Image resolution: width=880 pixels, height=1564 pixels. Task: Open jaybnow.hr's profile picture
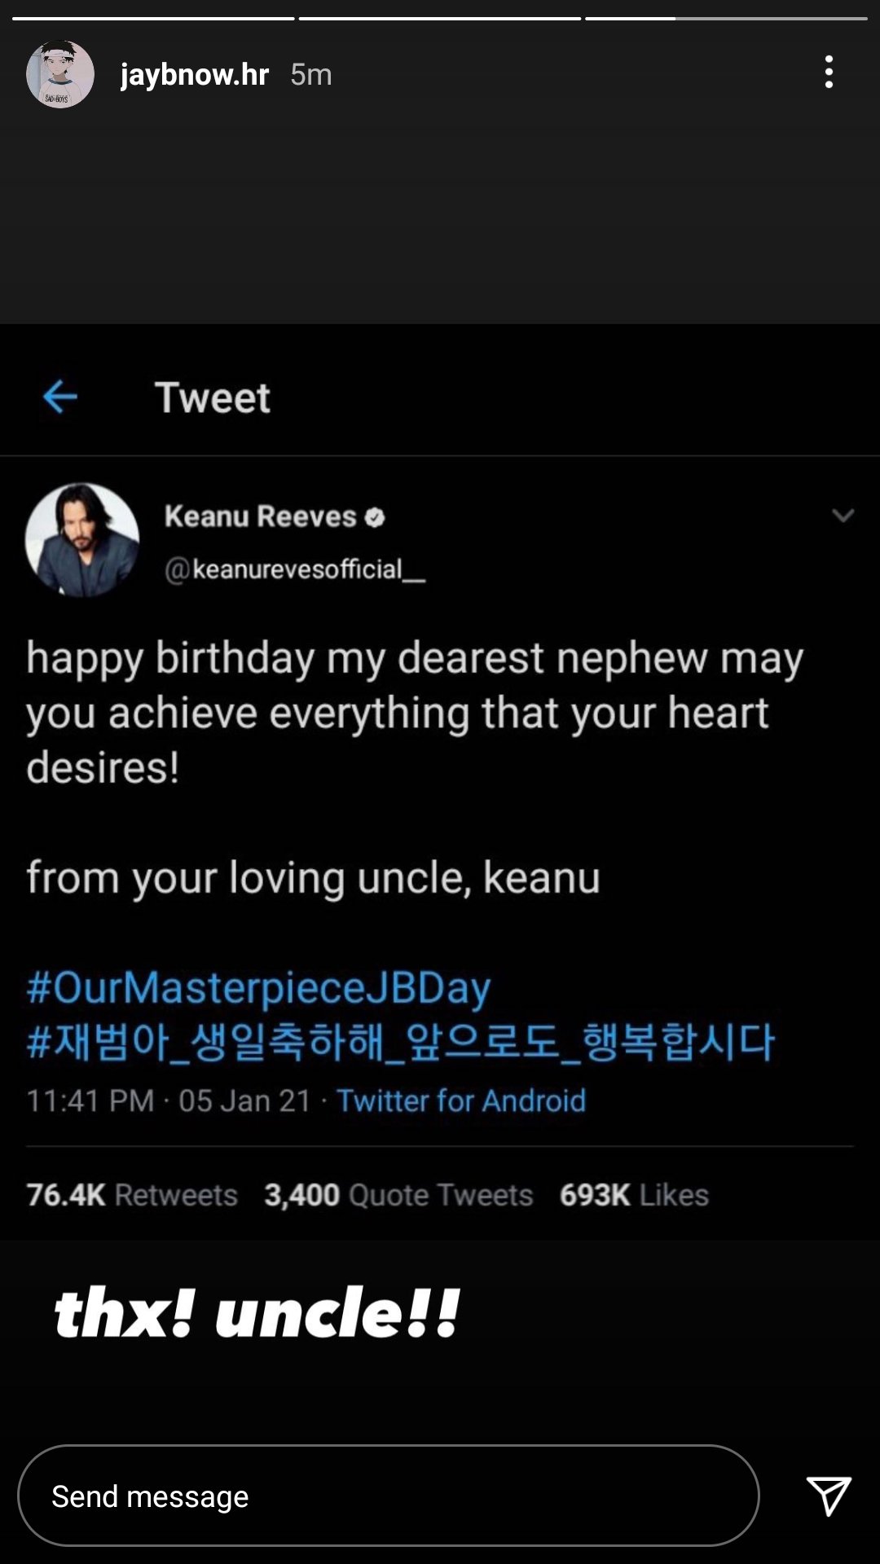(60, 74)
